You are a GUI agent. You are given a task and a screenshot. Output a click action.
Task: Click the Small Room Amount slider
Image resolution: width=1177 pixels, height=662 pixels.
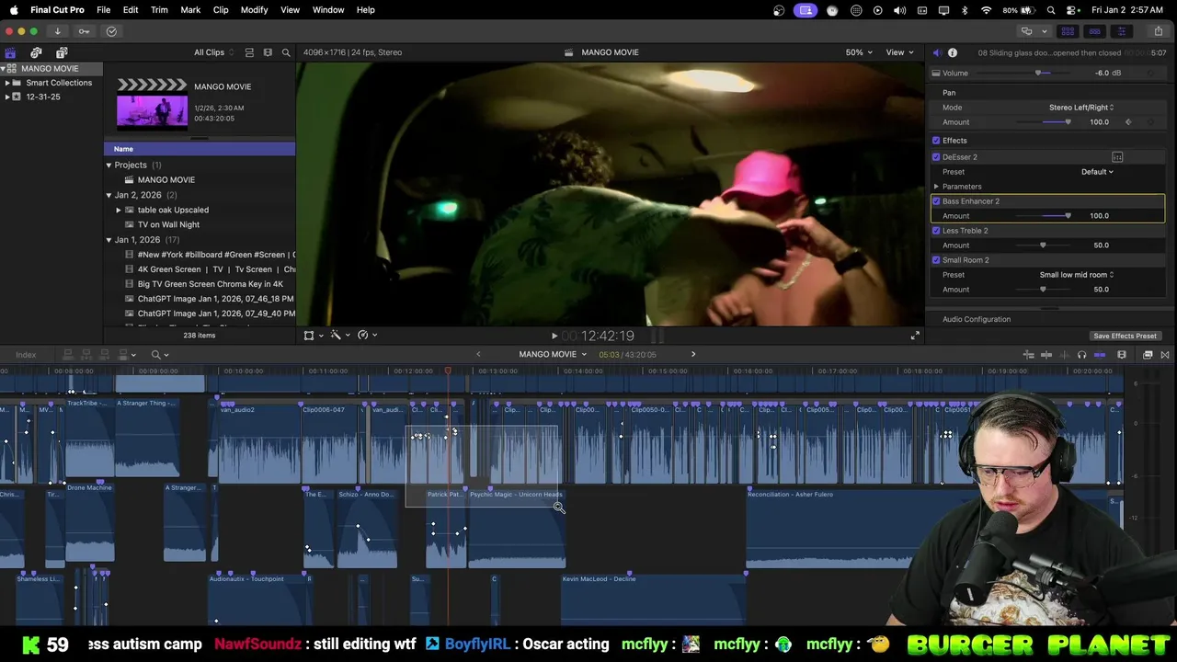[1043, 290]
